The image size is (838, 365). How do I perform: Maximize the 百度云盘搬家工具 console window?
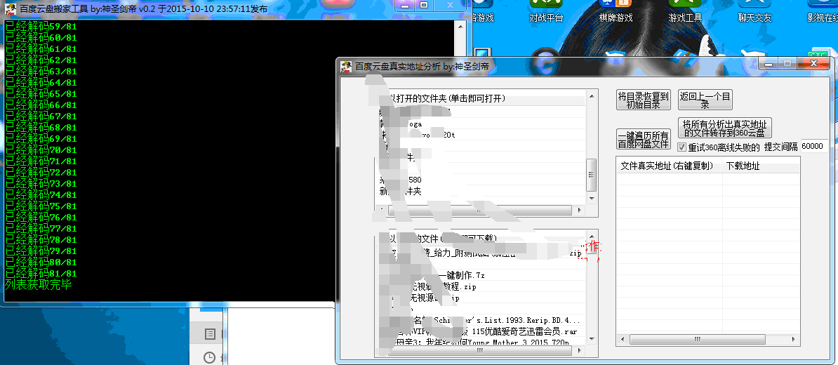pyautogui.click(x=424, y=5)
